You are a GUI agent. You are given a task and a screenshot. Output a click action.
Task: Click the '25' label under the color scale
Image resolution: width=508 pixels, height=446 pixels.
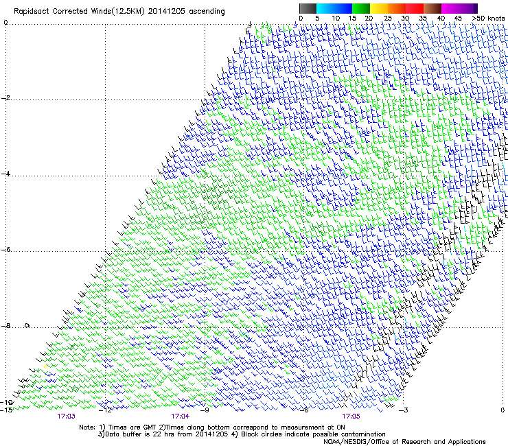[x=388, y=19]
